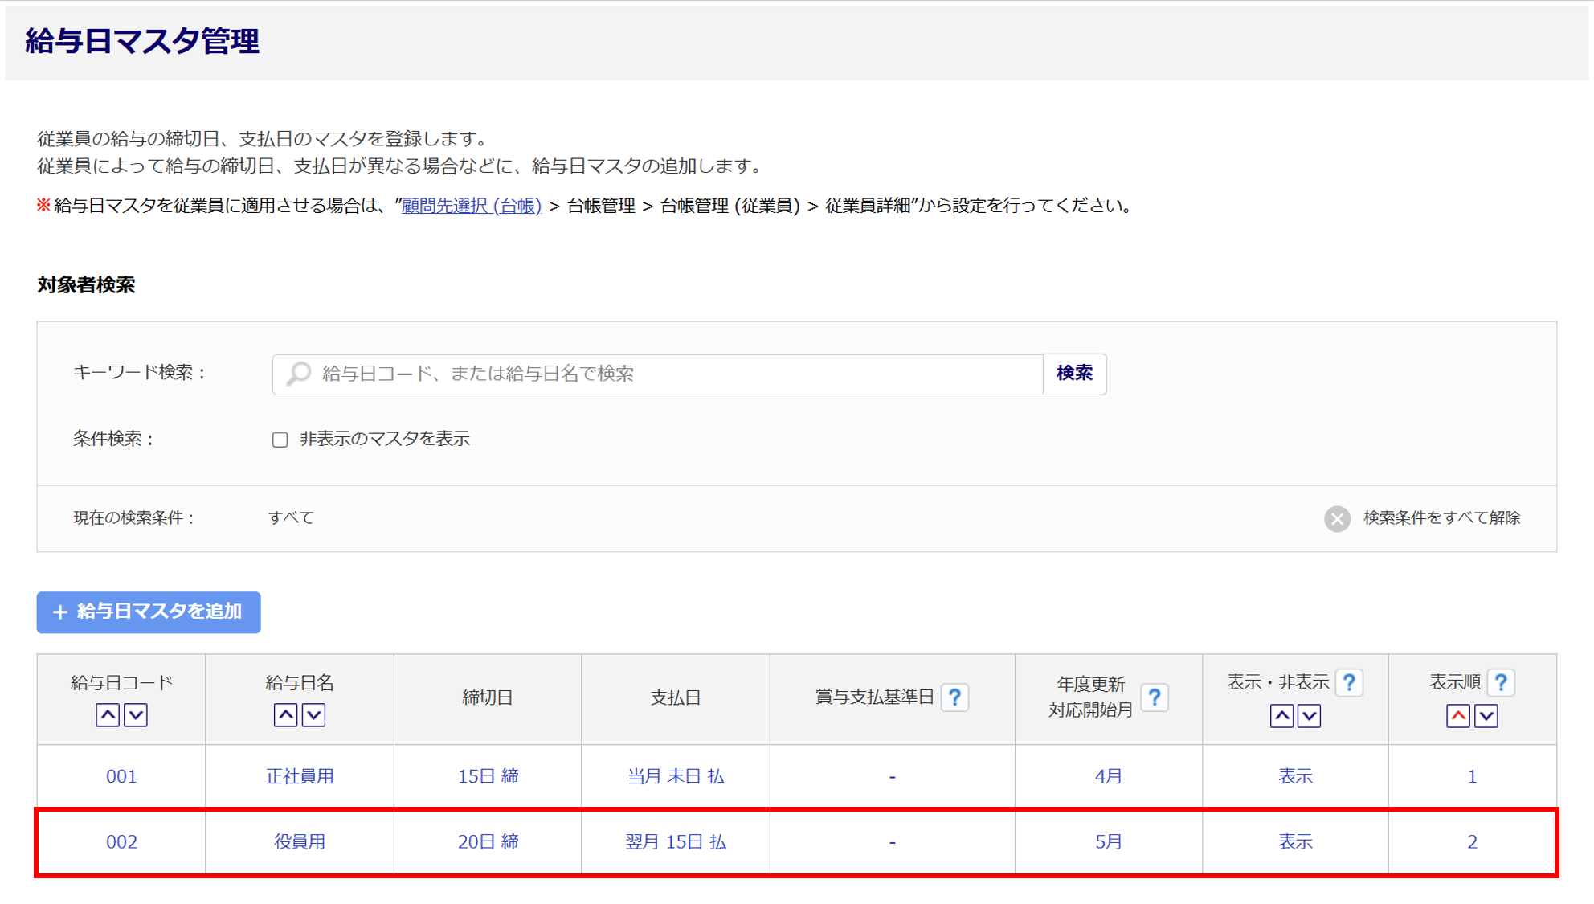Sort 給与日名 ascending with up arrow
Viewport: 1594px width, 904px height.
tap(286, 714)
